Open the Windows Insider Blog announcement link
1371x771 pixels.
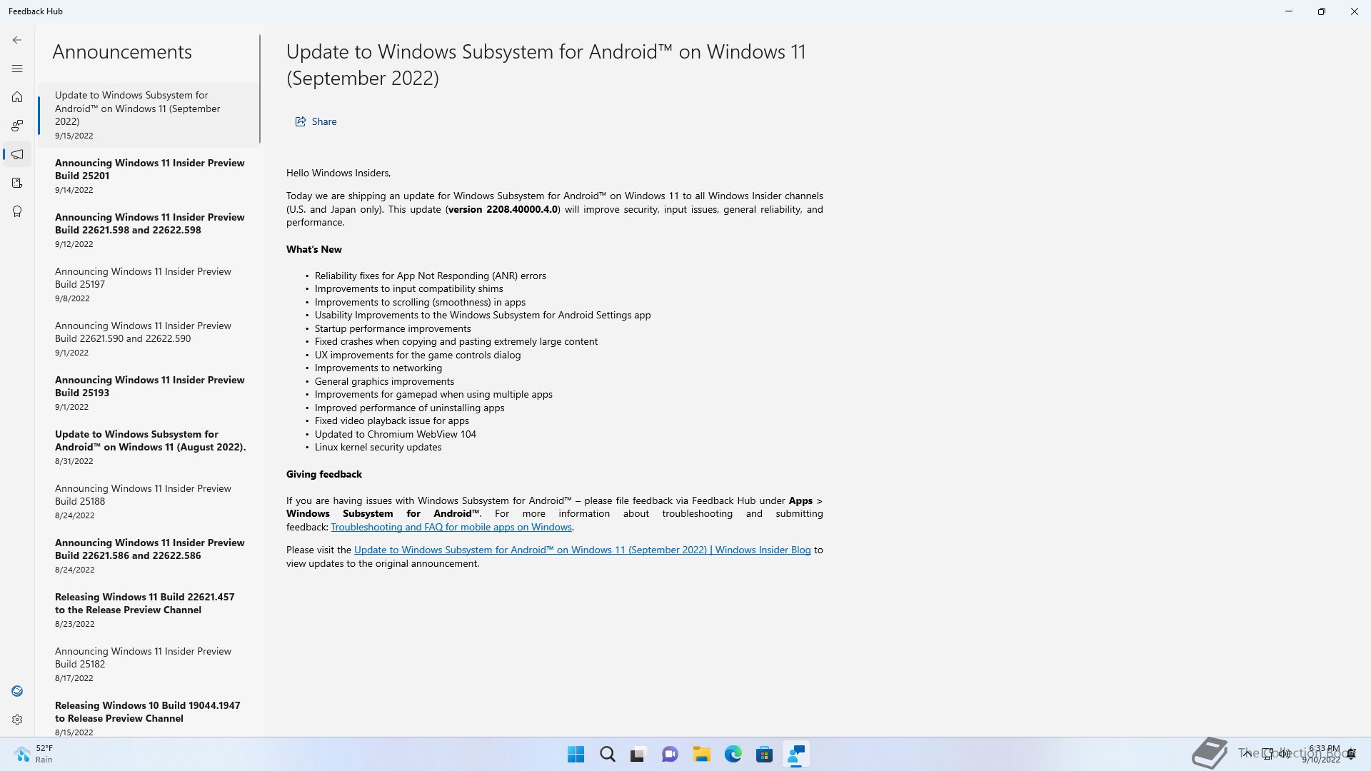click(x=582, y=550)
